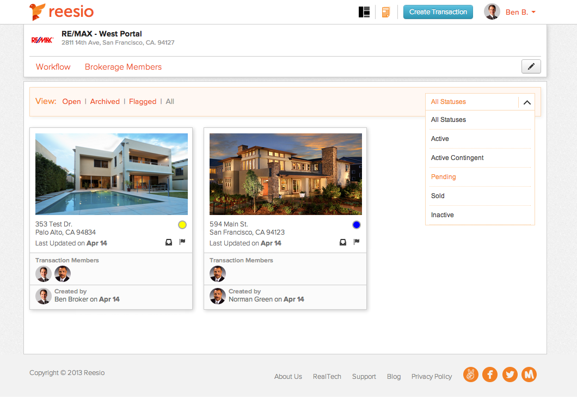Click the pencil edit button for brokerage
Viewport: 577px width, 399px height.
pos(531,66)
